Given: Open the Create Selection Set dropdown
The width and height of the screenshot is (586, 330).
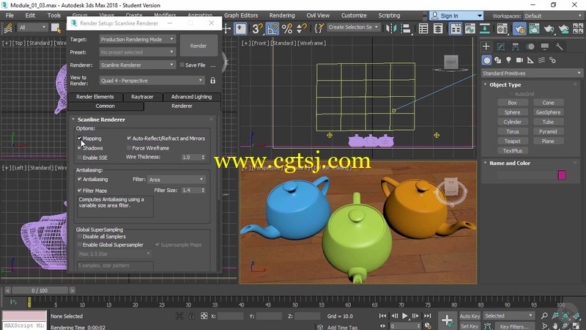Looking at the screenshot, I should tap(353, 27).
